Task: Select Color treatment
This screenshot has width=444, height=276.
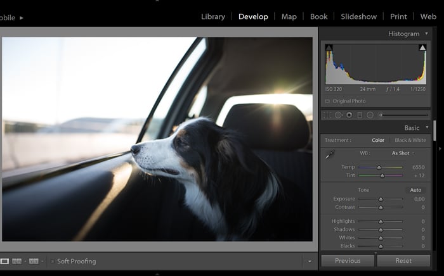Action: point(378,140)
